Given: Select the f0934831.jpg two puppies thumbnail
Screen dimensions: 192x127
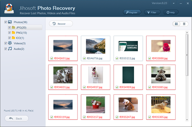Looking at the screenshot, I should click(63, 75).
